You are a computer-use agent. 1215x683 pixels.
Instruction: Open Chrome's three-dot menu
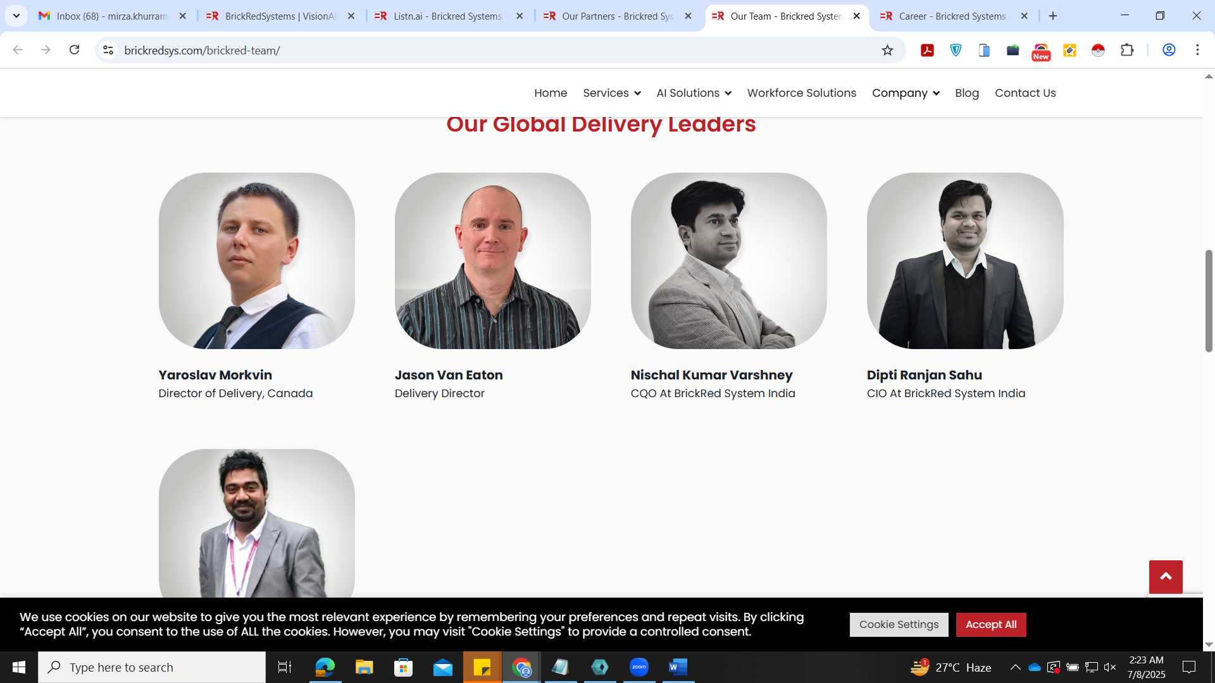[1197, 50]
